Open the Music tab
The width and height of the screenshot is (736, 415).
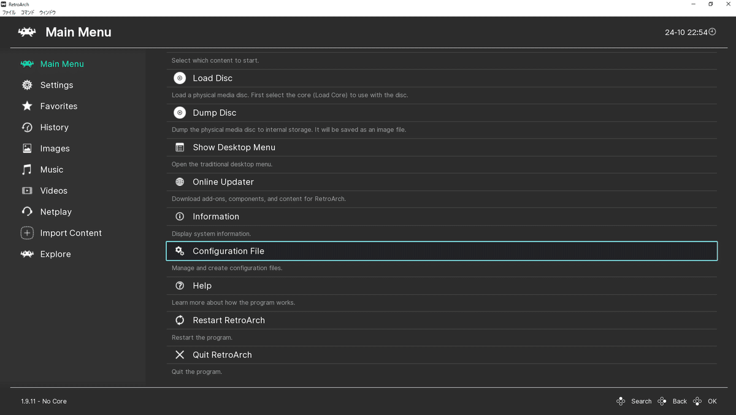52,170
